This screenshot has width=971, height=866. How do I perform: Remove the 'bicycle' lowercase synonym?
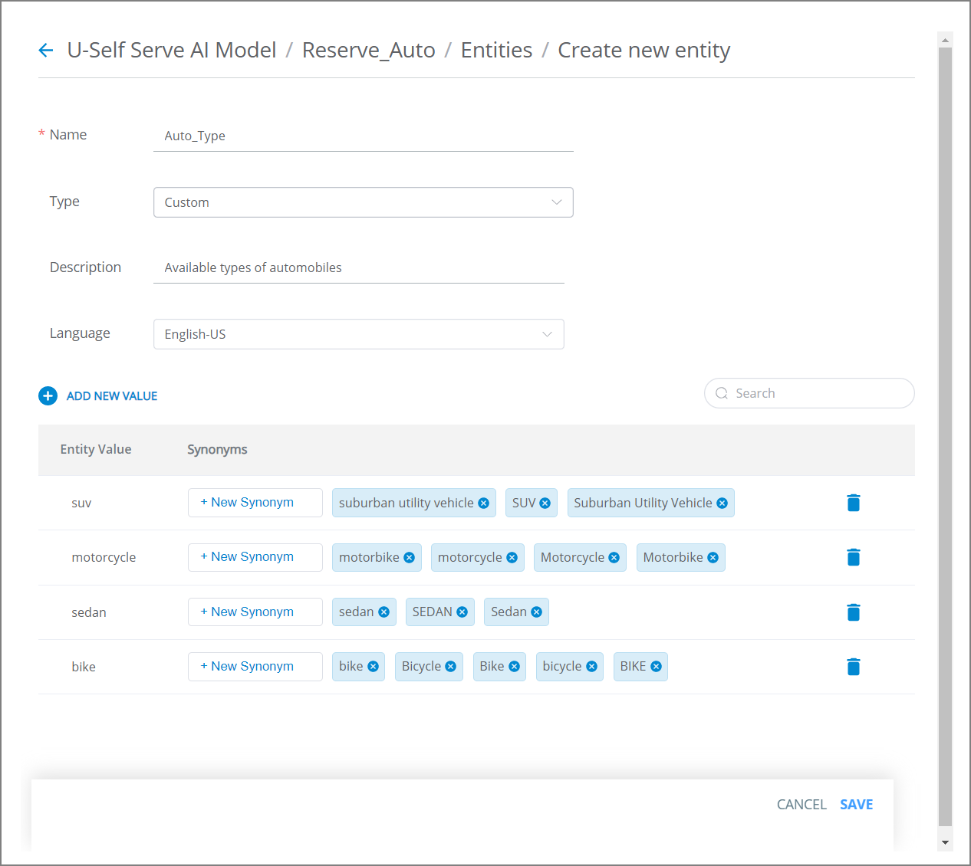click(592, 667)
